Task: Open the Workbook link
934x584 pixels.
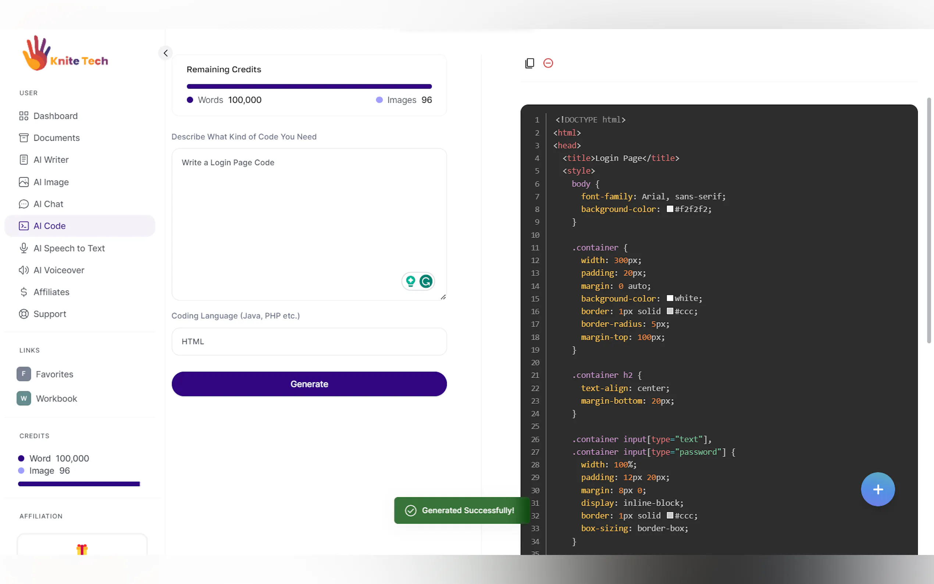Action: click(x=56, y=399)
